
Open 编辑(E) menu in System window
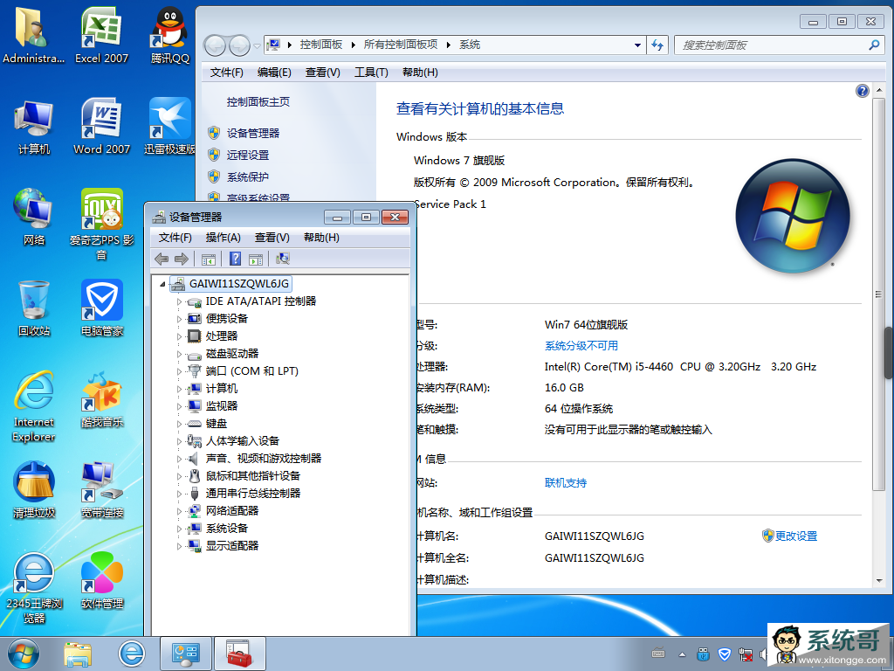(x=273, y=73)
